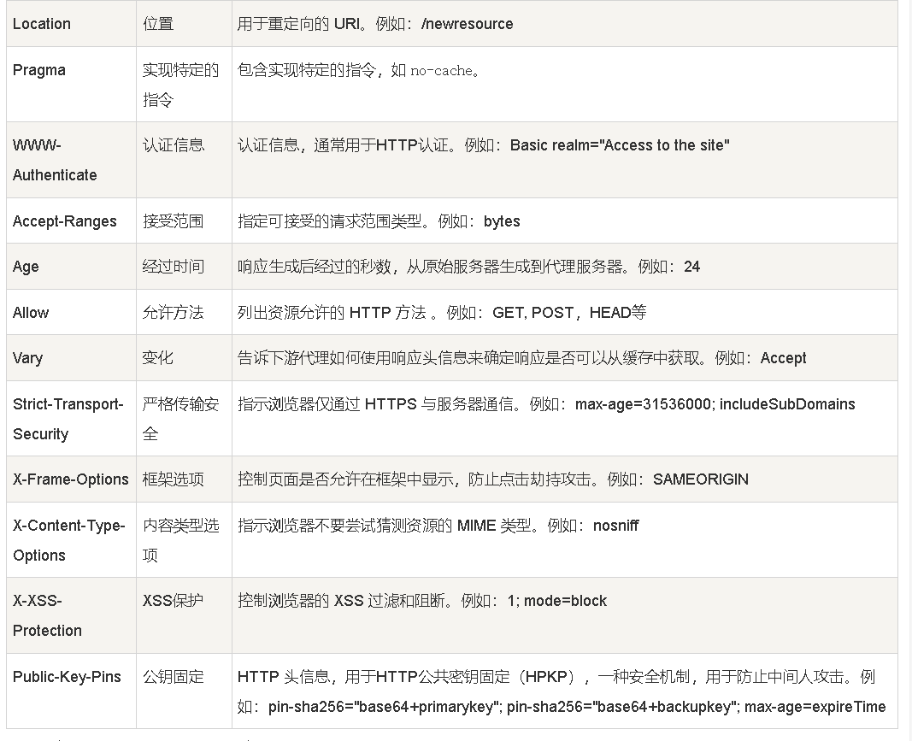Select the 接受范围 translation cell

184,221
